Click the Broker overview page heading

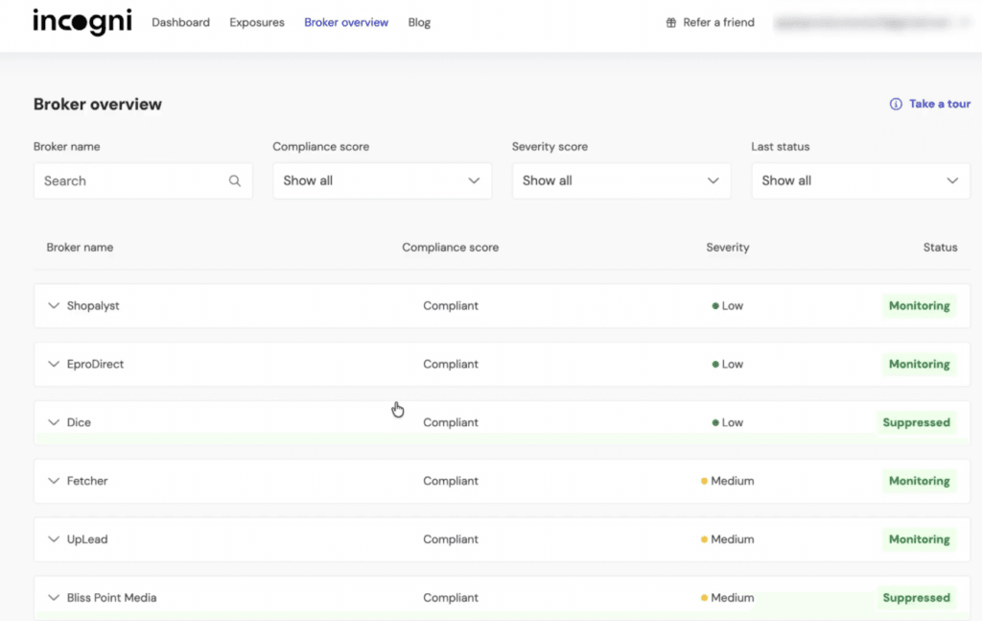pos(97,104)
